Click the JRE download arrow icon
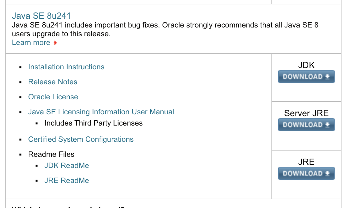Image resolution: width=344 pixels, height=208 pixels. (x=328, y=173)
